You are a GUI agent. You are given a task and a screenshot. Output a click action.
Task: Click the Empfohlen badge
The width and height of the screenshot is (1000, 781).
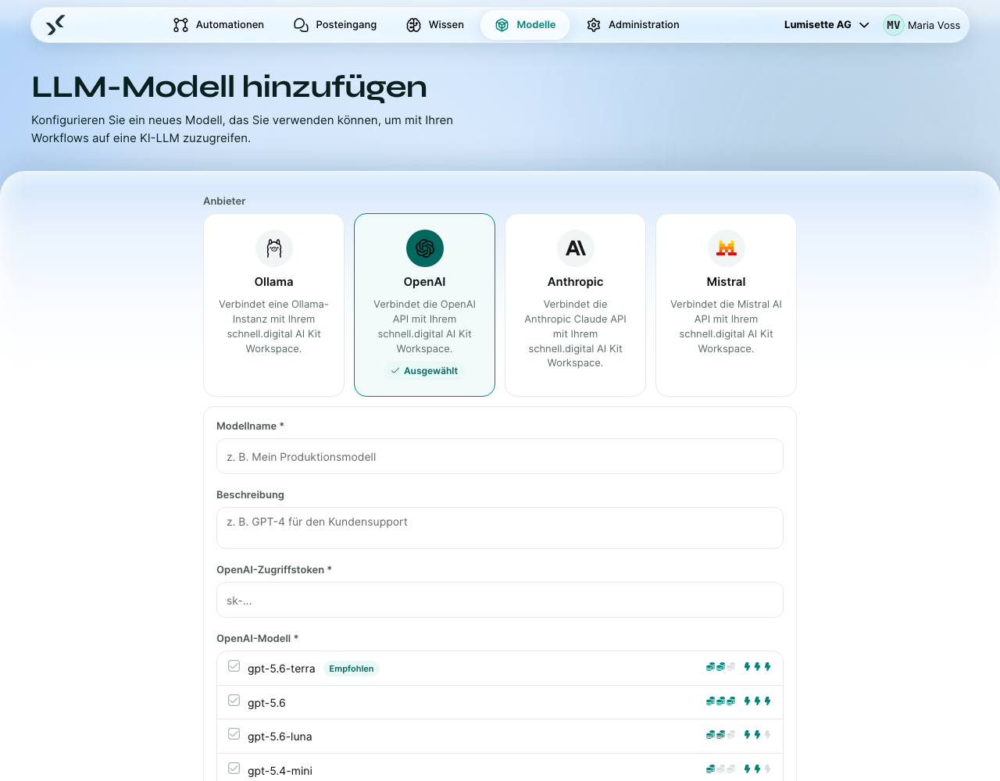(352, 669)
